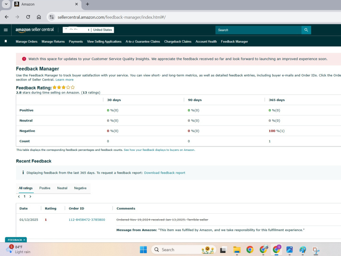Click the 90 days column header
Image resolution: width=341 pixels, height=256 pixels.
point(195,100)
